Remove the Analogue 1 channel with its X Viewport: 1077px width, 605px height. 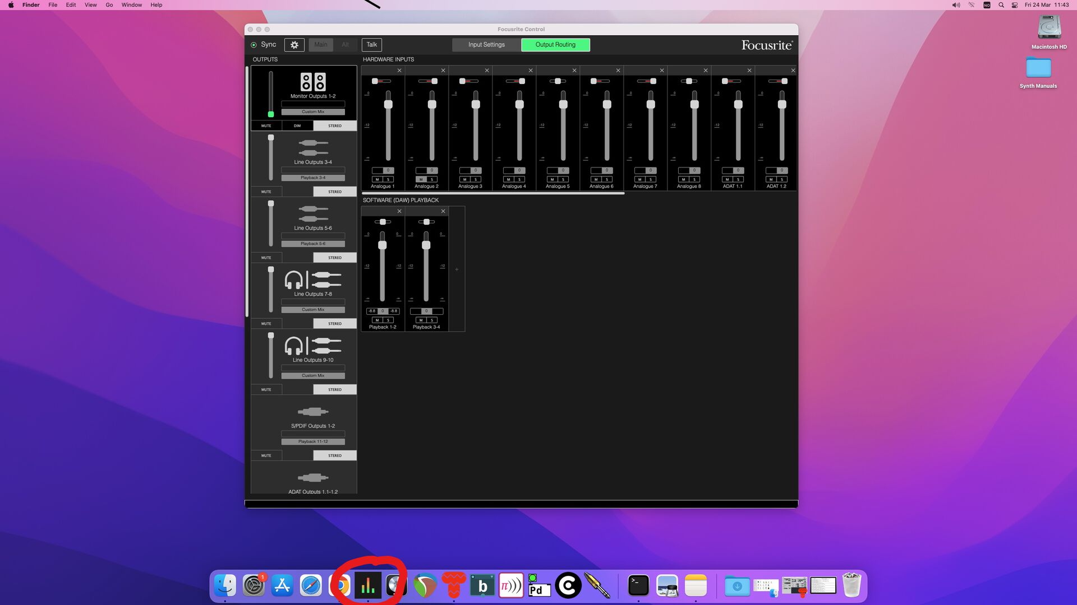(399, 71)
